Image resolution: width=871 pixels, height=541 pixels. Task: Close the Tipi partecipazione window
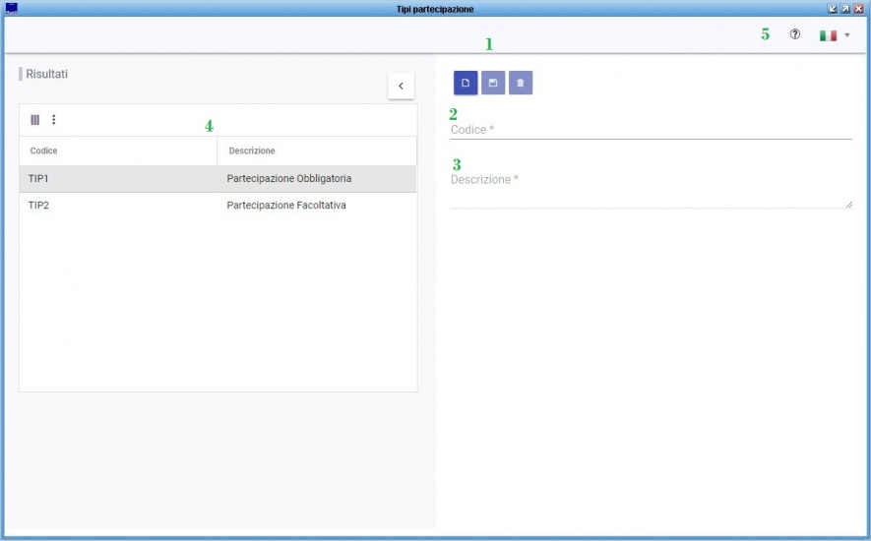click(x=858, y=9)
